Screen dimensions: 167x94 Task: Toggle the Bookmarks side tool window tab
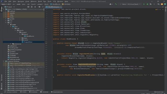[1, 86]
